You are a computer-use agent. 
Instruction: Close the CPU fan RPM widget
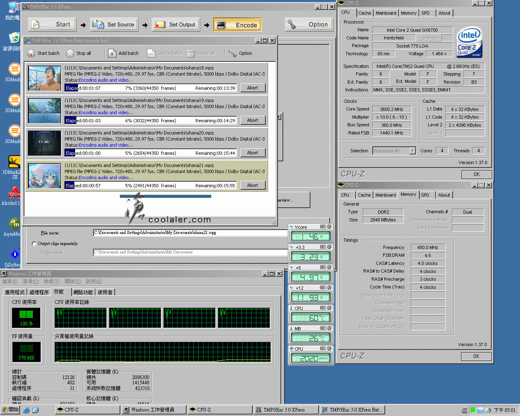click(x=329, y=349)
